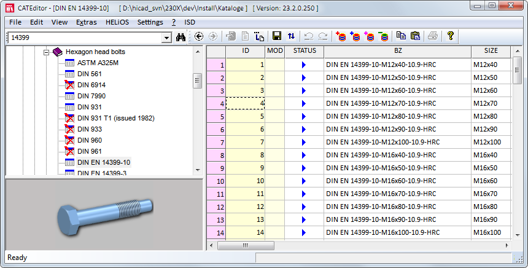The width and height of the screenshot is (528, 268).
Task: Collapse the Hexagon head bolts node
Action: point(46,52)
